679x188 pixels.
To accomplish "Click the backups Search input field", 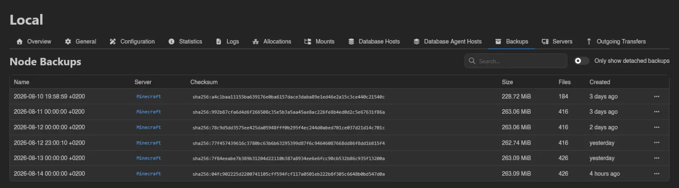I will point(516,61).
